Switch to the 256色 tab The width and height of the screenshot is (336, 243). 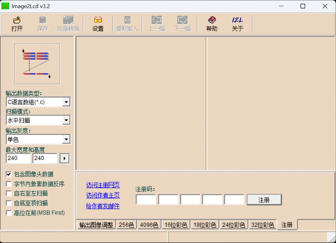point(126,225)
